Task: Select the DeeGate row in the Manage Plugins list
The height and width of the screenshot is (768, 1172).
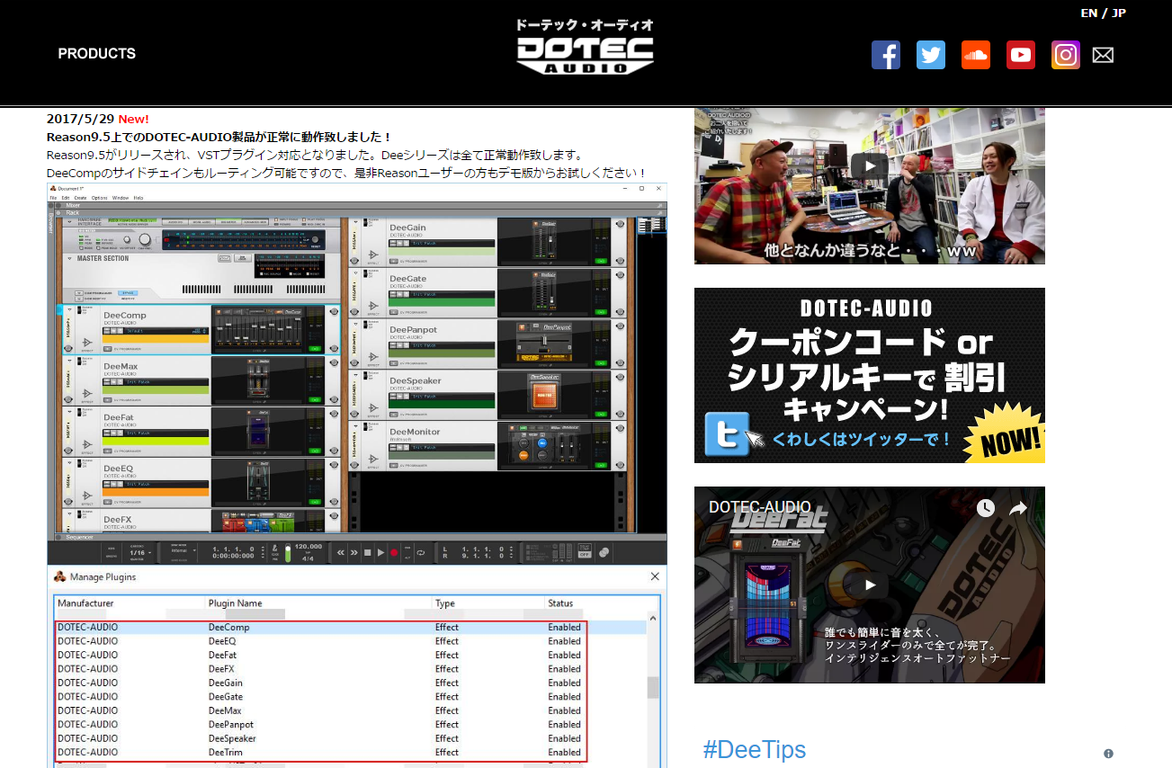Action: pyautogui.click(x=351, y=697)
